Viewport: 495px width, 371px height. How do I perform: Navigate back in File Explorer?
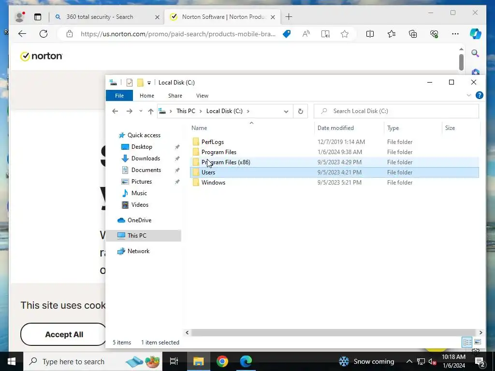click(x=115, y=111)
